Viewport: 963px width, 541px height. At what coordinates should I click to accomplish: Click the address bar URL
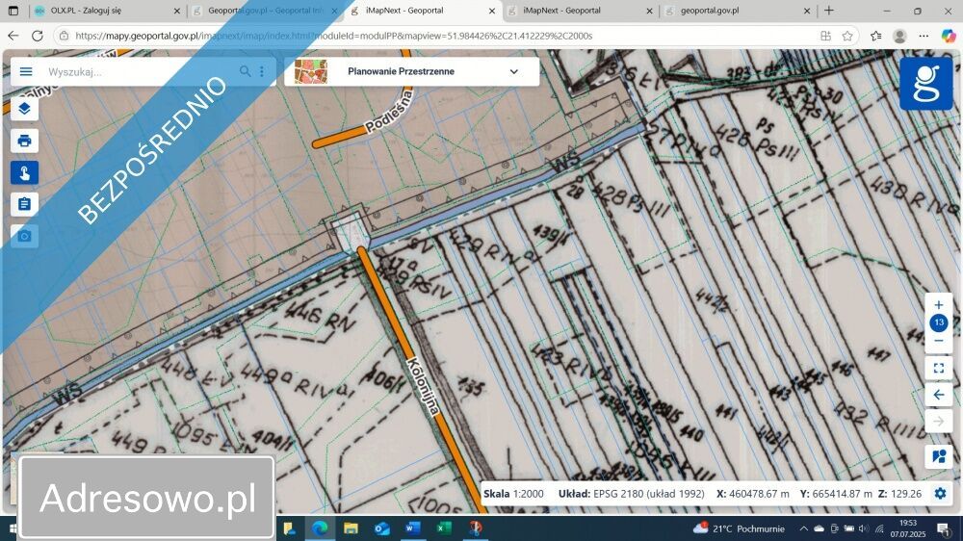(333, 36)
